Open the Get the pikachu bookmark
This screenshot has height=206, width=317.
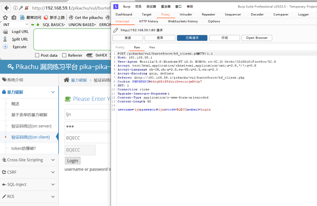coord(86,18)
